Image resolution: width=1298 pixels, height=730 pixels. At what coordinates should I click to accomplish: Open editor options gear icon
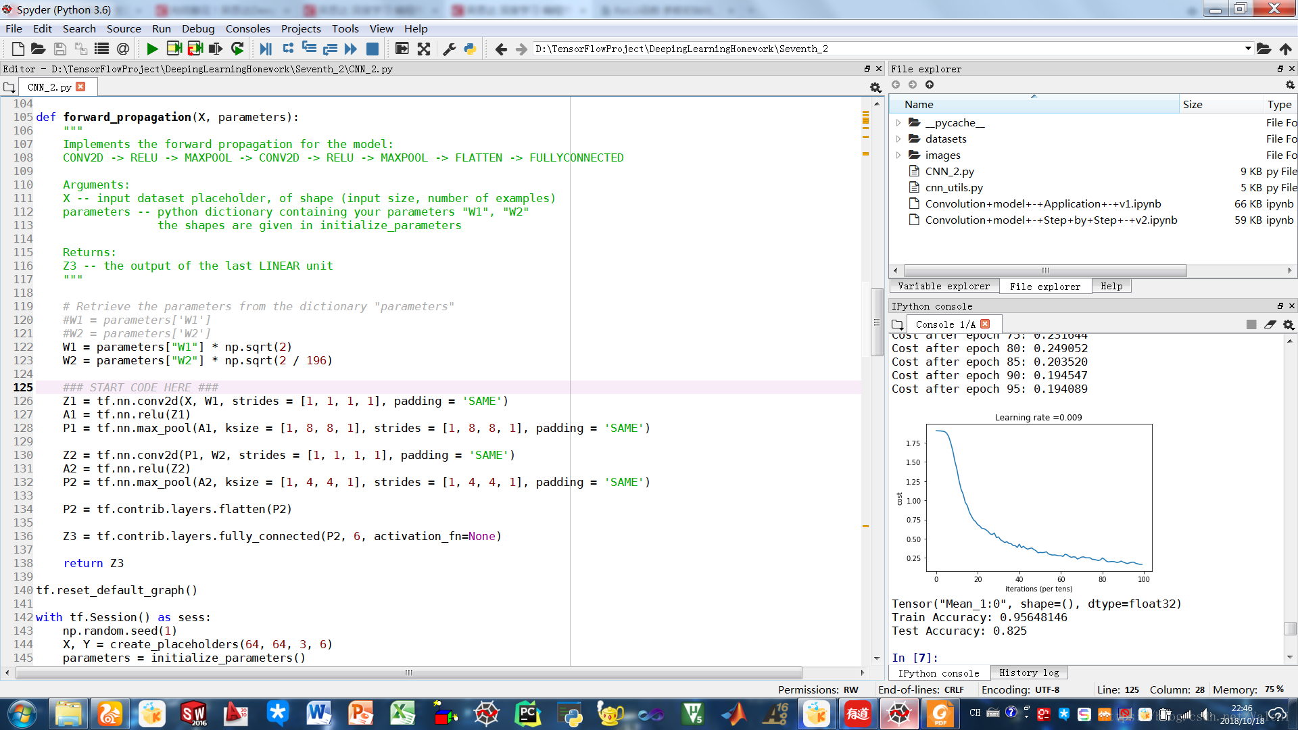pos(875,87)
